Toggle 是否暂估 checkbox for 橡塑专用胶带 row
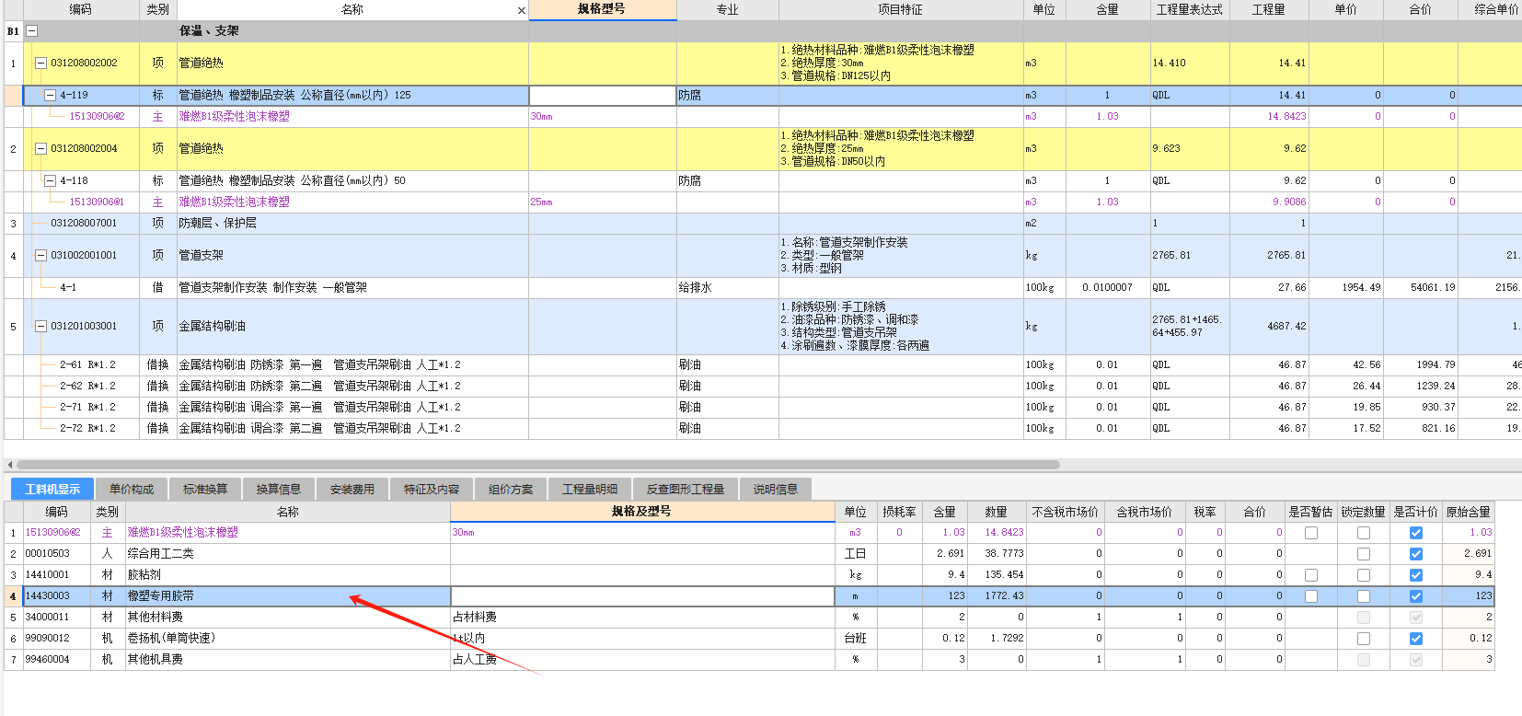Viewport: 1522px width, 716px height. pos(1311,596)
